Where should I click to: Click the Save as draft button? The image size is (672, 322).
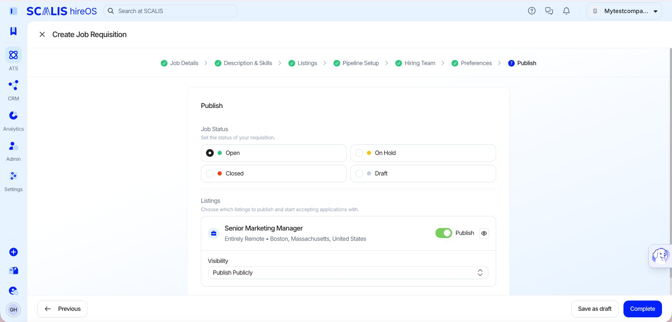595,309
